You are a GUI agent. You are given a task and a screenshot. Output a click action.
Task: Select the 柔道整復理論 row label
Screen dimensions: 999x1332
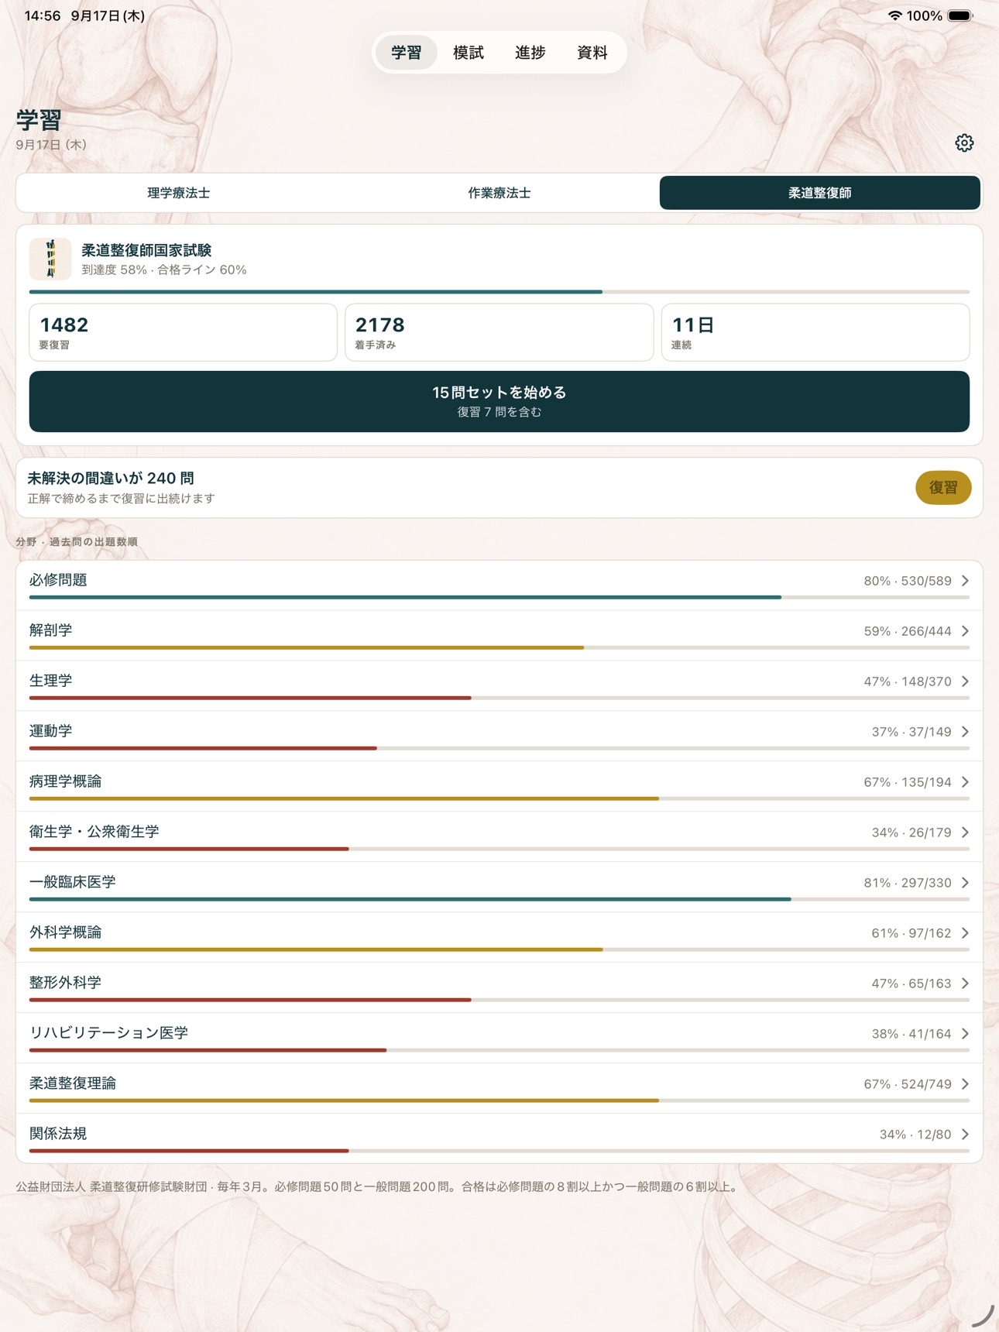(x=73, y=1083)
